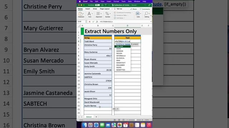Open the Cells group icon

point(138,14)
